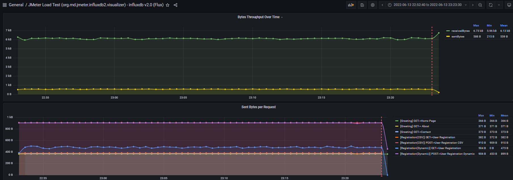Expand the refresh interval dropdown
The height and width of the screenshot is (180, 513).
point(499,5)
